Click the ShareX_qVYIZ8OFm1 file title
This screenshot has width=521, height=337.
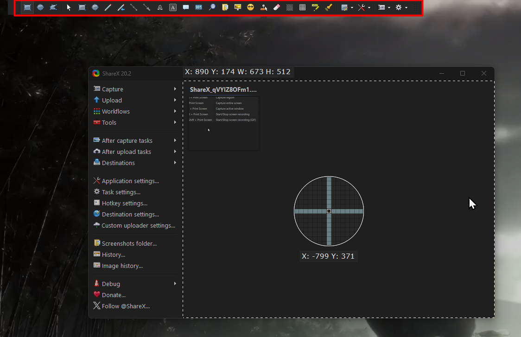(223, 89)
